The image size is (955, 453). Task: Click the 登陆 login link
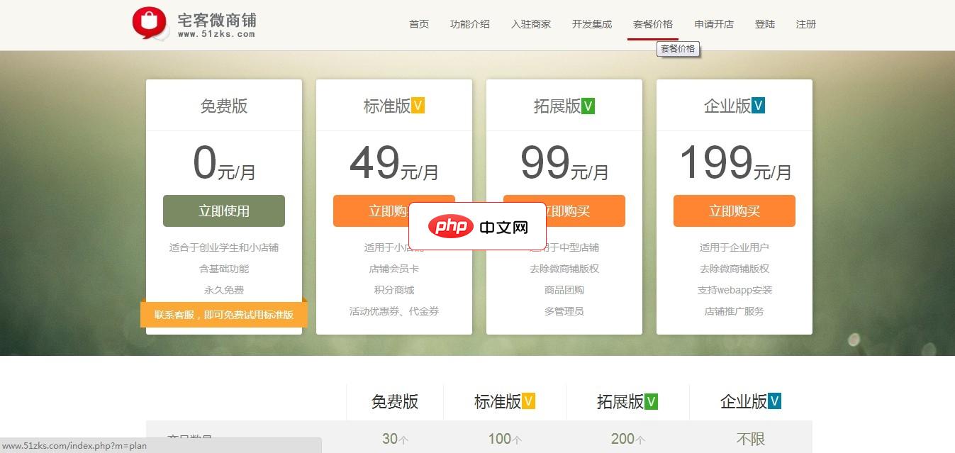pos(765,23)
